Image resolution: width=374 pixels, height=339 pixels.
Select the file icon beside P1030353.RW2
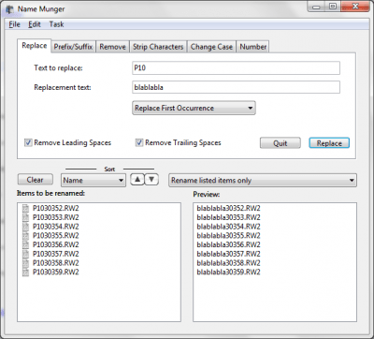pyautogui.click(x=26, y=217)
